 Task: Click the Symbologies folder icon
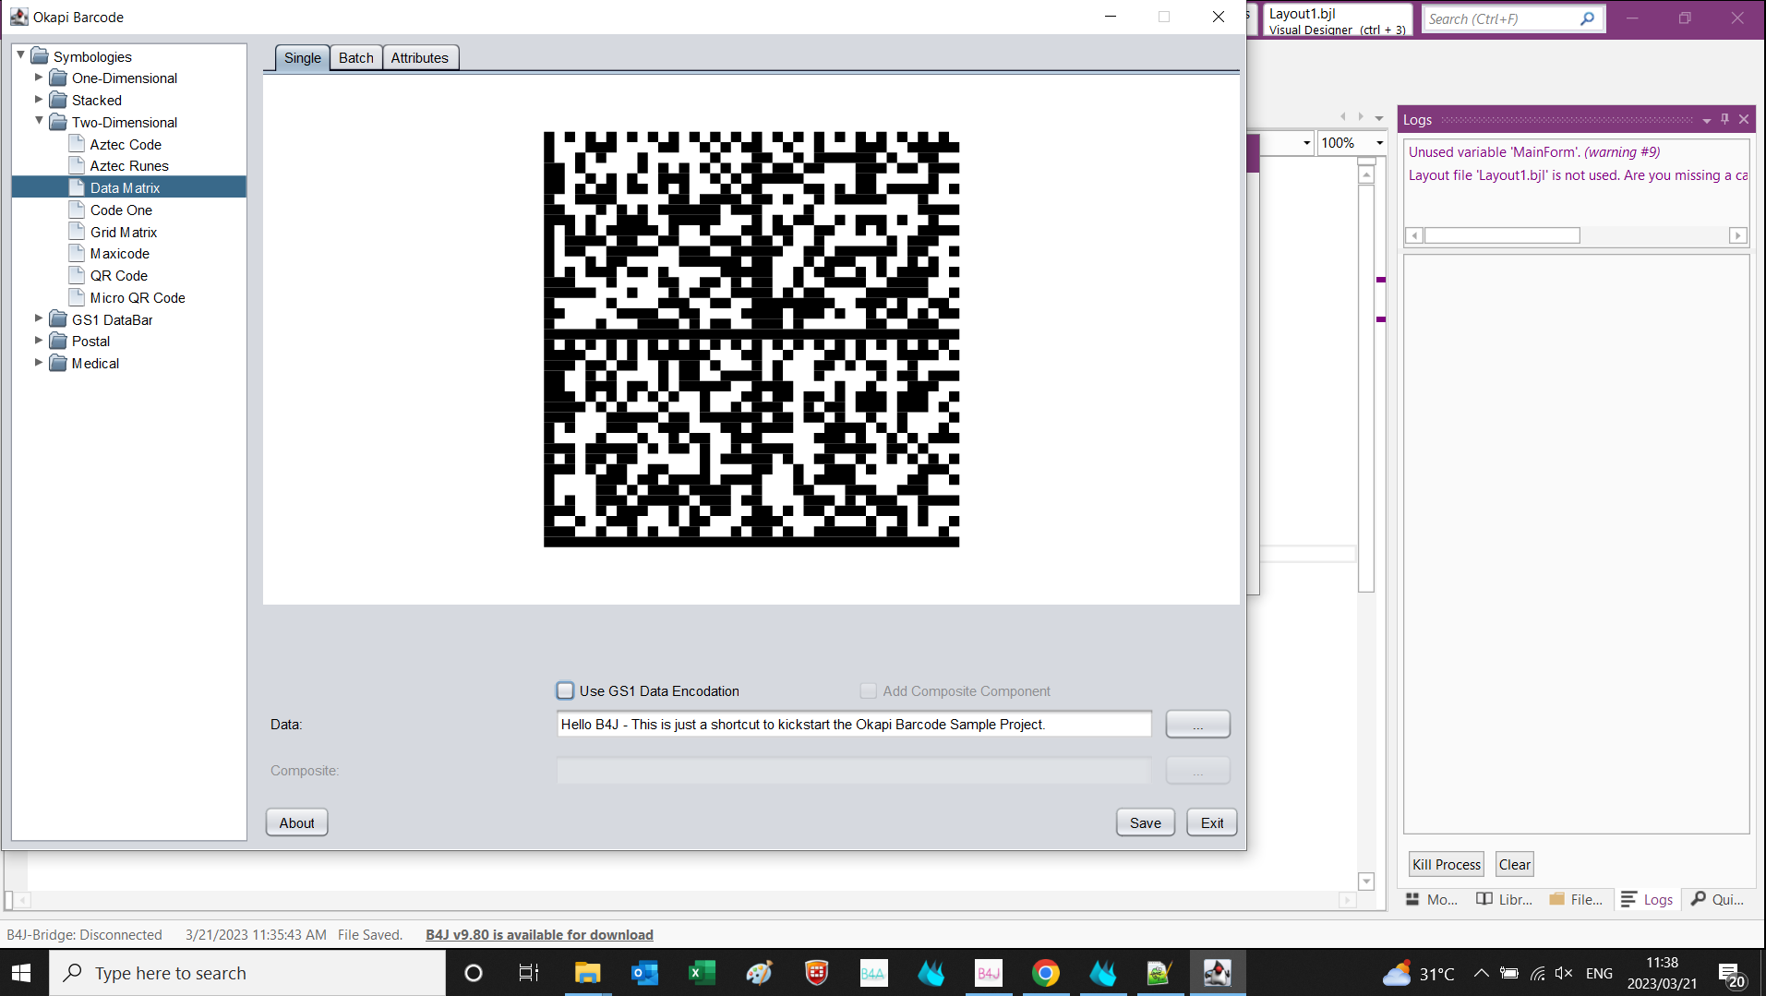40,56
